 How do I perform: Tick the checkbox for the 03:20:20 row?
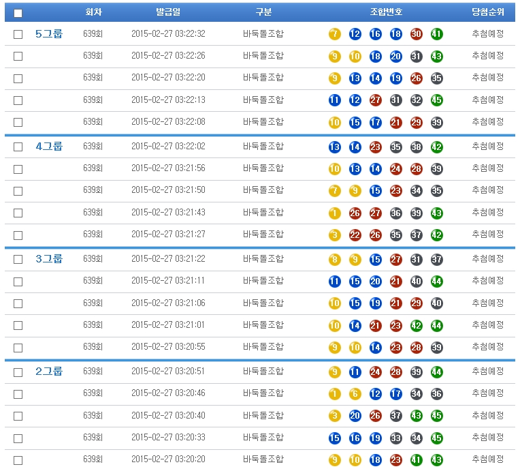point(18,460)
